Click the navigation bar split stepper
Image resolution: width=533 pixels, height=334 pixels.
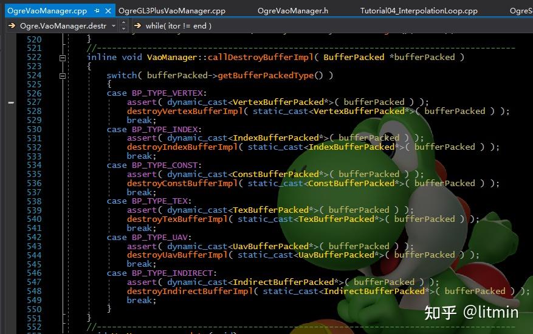(124, 26)
